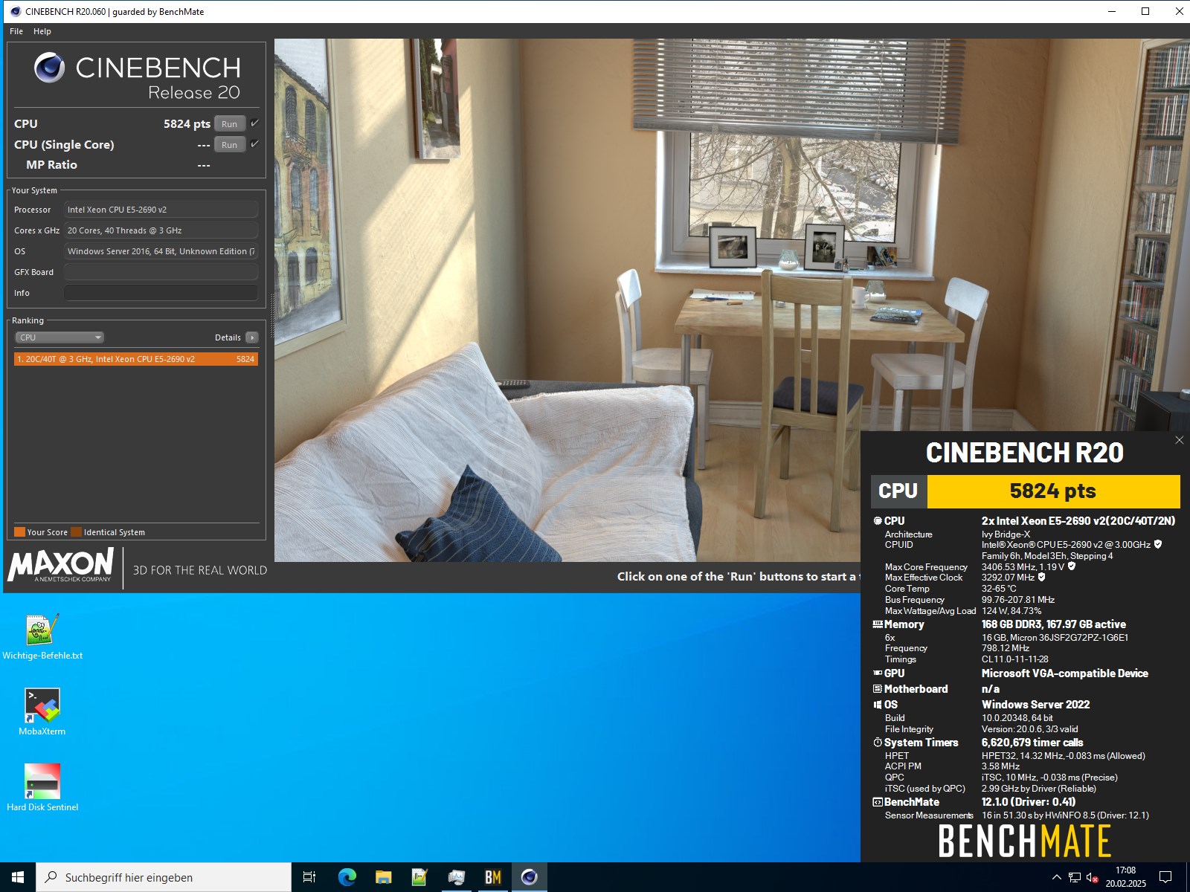Open Wichtige-Befehle.txt desktop file
1190x892 pixels.
click(x=42, y=637)
